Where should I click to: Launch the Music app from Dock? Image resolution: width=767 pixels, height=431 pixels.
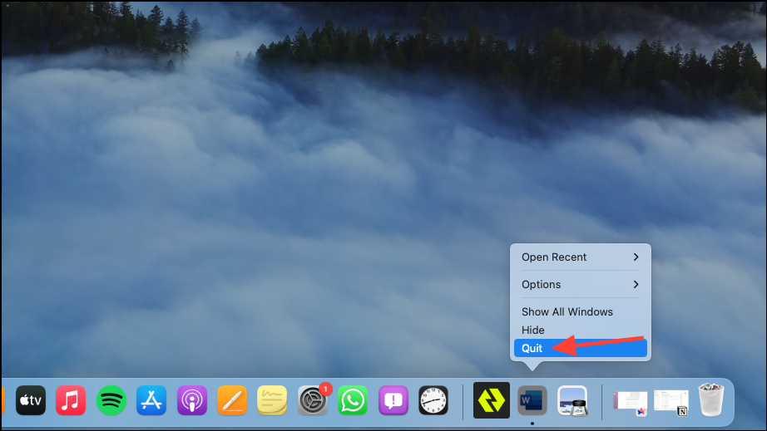71,400
